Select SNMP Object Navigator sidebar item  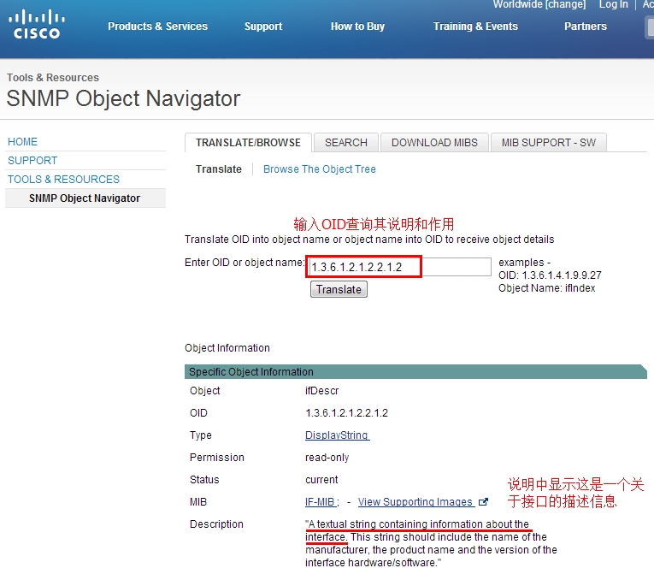[85, 198]
